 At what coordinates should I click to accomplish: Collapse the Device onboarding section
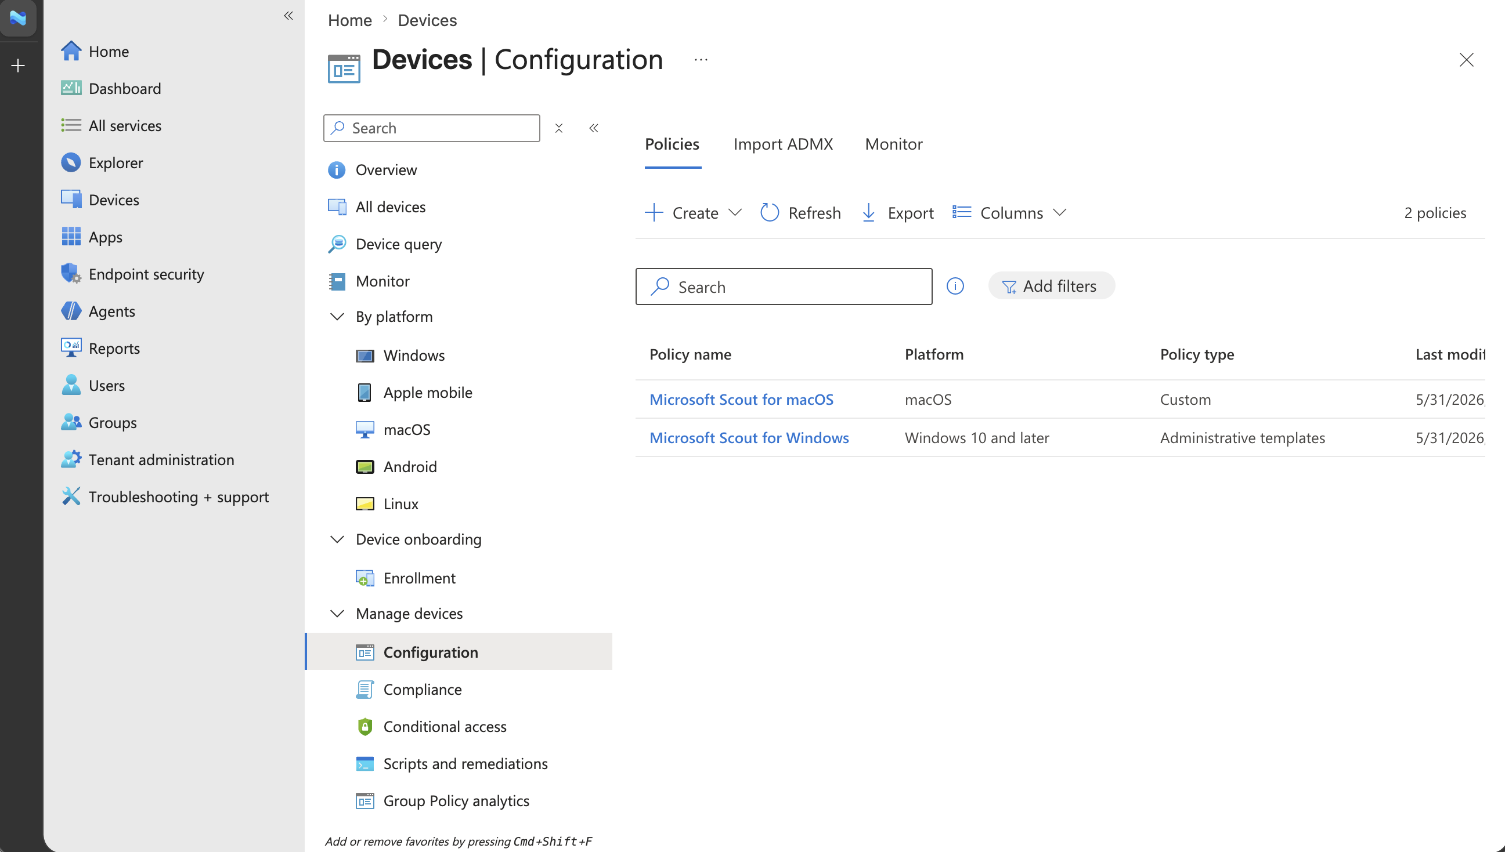click(x=337, y=539)
